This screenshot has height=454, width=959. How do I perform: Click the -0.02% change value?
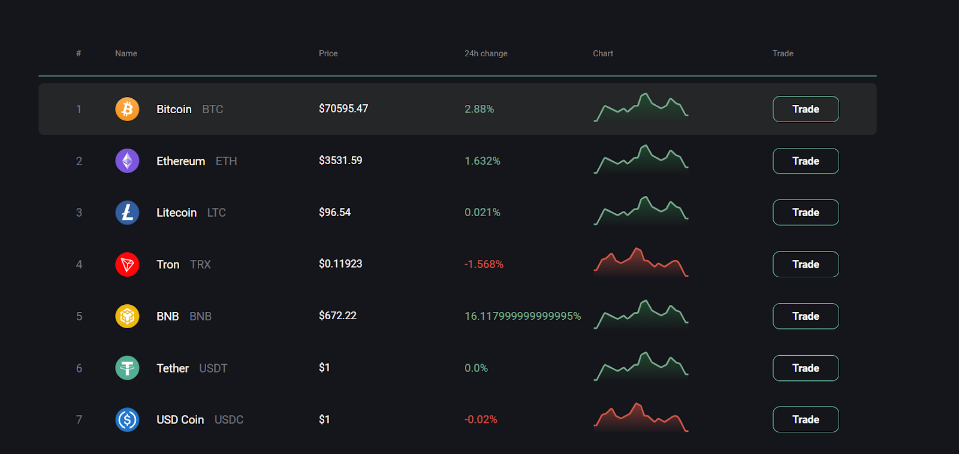pyautogui.click(x=481, y=419)
